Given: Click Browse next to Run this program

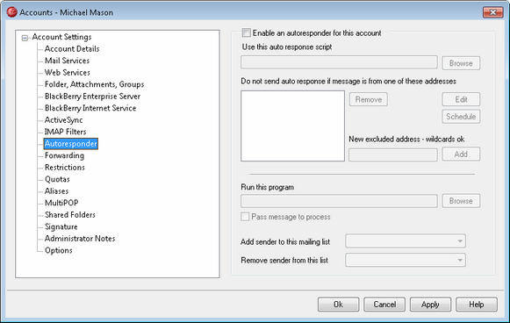Looking at the screenshot, I should 461,201.
